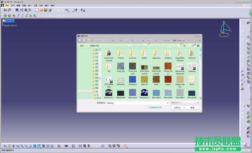Click the Print icon in toolbar
The image size is (252, 153).
pyautogui.click(x=50, y=10)
